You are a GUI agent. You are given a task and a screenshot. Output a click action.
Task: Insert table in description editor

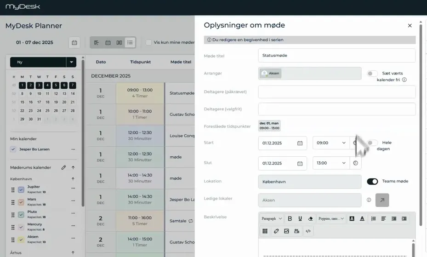(265, 231)
